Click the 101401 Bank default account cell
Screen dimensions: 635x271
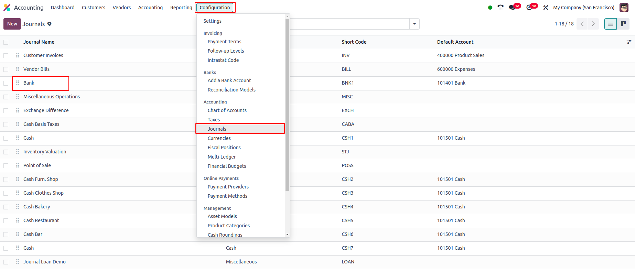click(451, 83)
